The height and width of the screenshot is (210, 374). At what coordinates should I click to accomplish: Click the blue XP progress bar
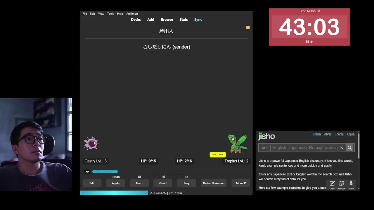[x=105, y=172]
